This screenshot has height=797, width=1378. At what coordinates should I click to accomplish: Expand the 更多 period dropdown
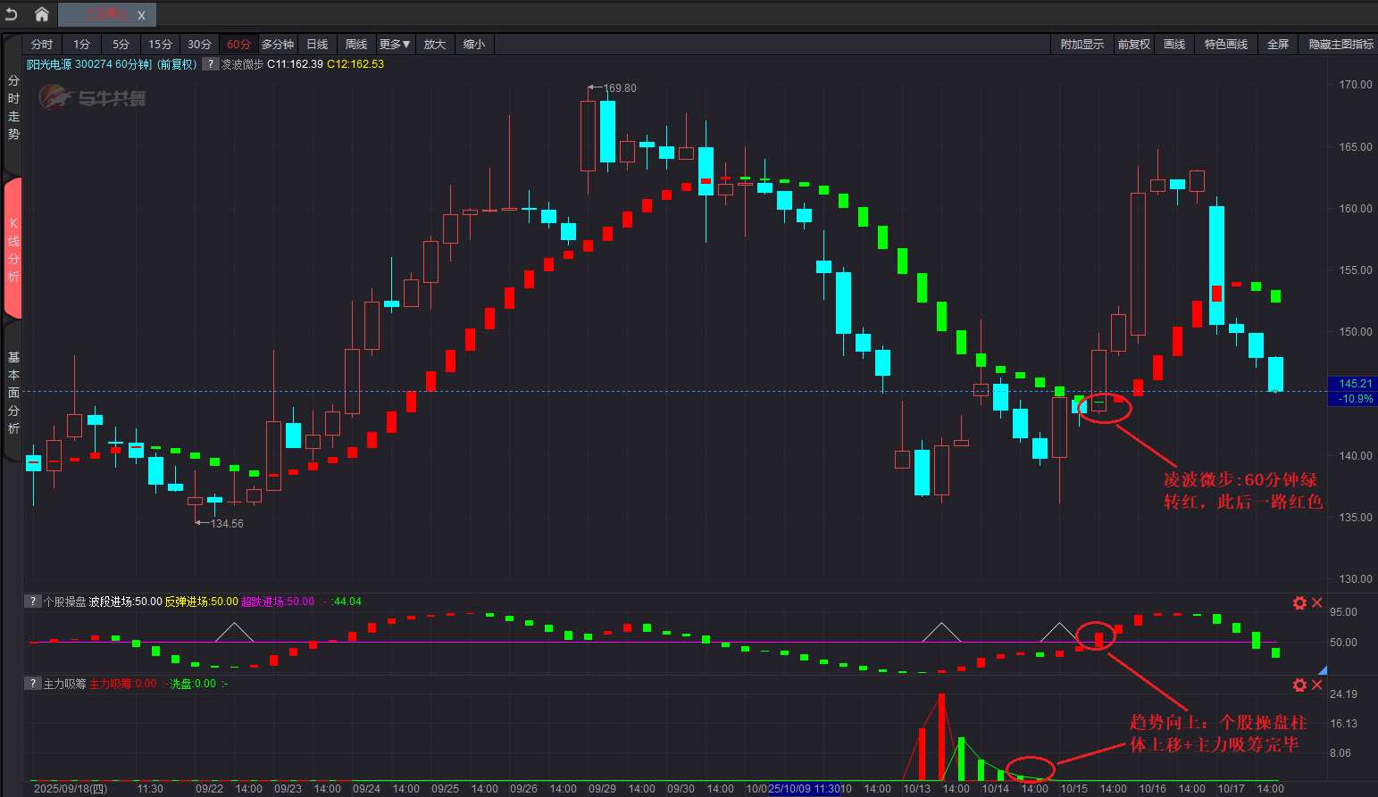394,45
